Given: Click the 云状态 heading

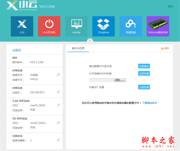Looking at the screenshot, I should pos(17,50).
